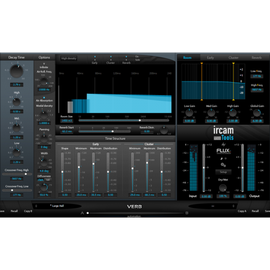Switch to the Room tab
270x270 pixels.
pyautogui.click(x=187, y=58)
